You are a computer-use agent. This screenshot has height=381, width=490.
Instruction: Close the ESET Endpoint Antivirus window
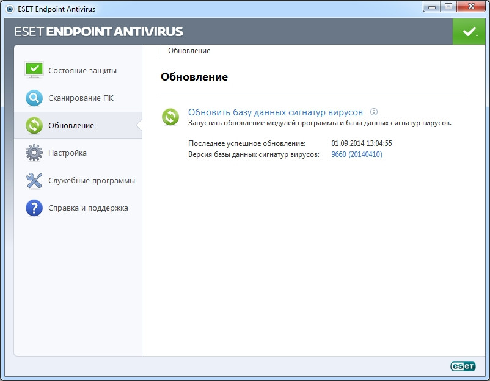[x=471, y=7]
